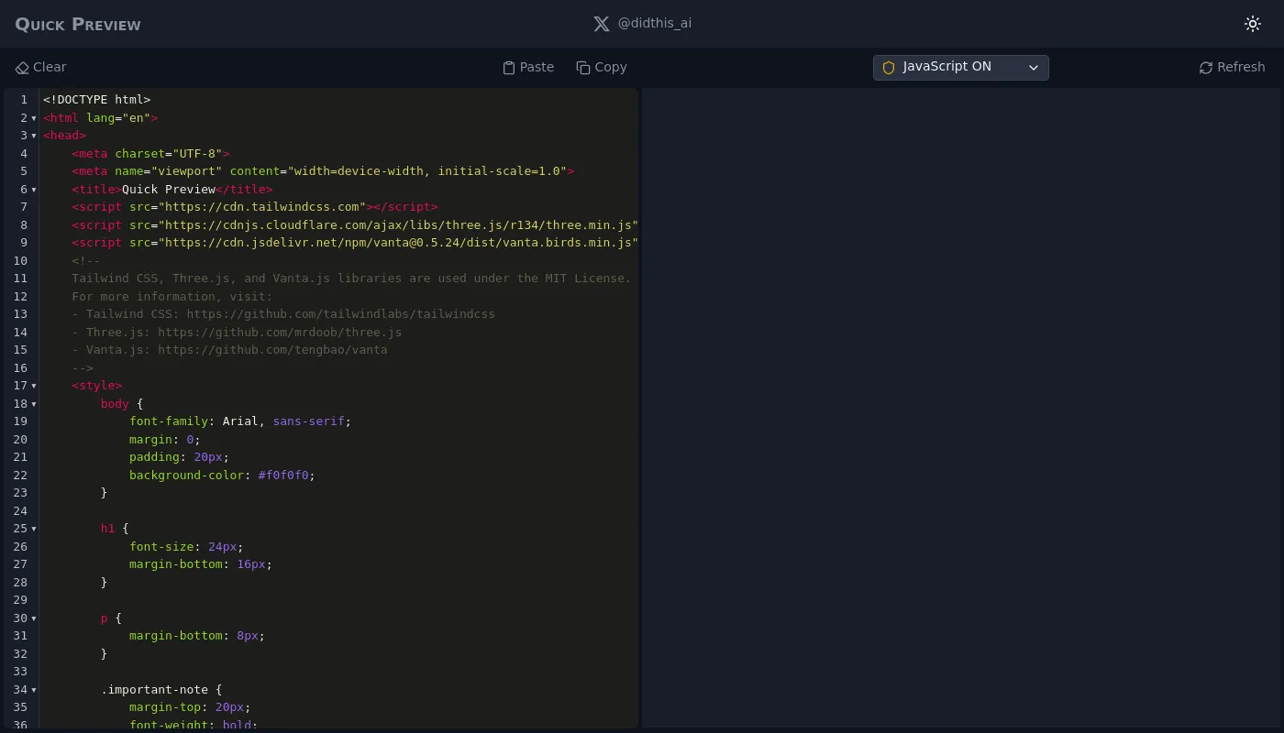Screen dimensions: 1284x733
Task: Click the Clear label text
Action: pyautogui.click(x=50, y=67)
